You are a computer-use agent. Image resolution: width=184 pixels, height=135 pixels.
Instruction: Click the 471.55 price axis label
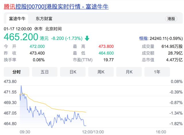coord(10,92)
